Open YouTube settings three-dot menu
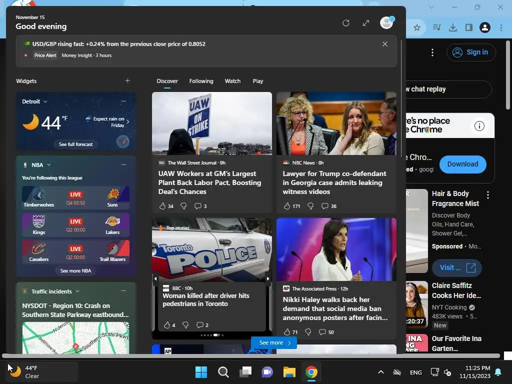The height and width of the screenshot is (384, 512). pyautogui.click(x=432, y=52)
